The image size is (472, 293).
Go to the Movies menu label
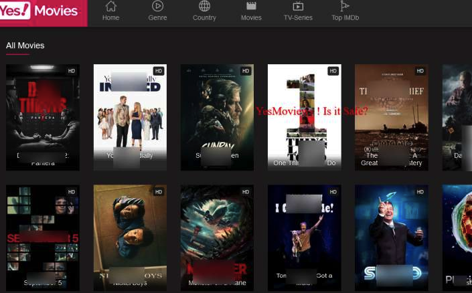coord(251,18)
